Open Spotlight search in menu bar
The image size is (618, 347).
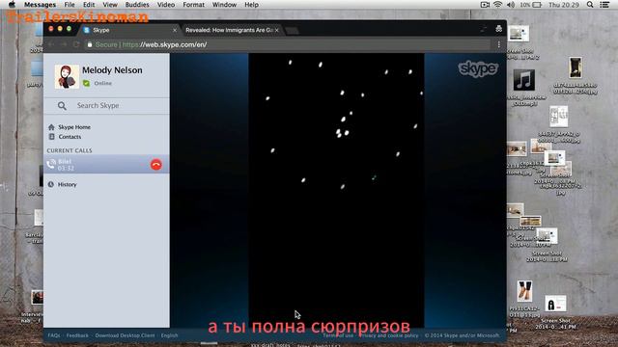(590, 5)
